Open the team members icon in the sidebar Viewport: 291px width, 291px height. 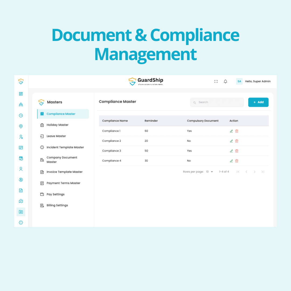(21, 105)
